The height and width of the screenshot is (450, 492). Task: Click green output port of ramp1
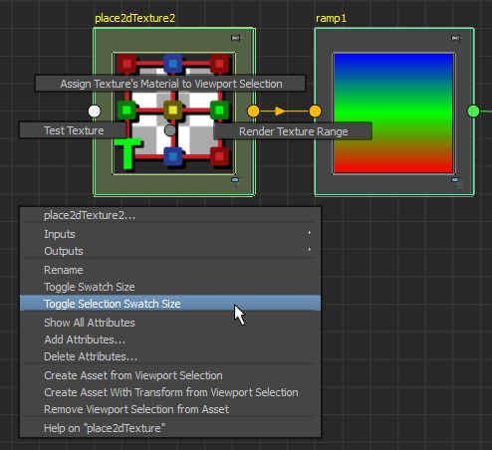click(x=473, y=112)
